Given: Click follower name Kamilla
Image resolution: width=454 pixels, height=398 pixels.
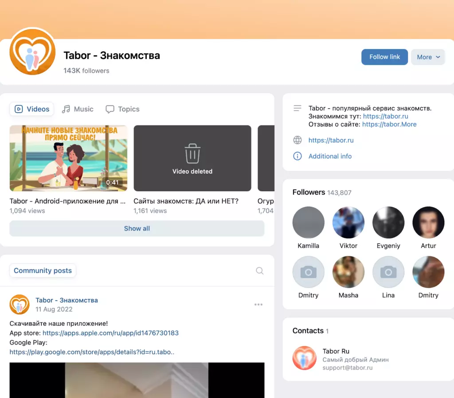Looking at the screenshot, I should (x=309, y=246).
